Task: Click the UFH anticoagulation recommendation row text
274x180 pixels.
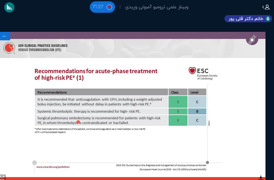Action: pyautogui.click(x=100, y=102)
